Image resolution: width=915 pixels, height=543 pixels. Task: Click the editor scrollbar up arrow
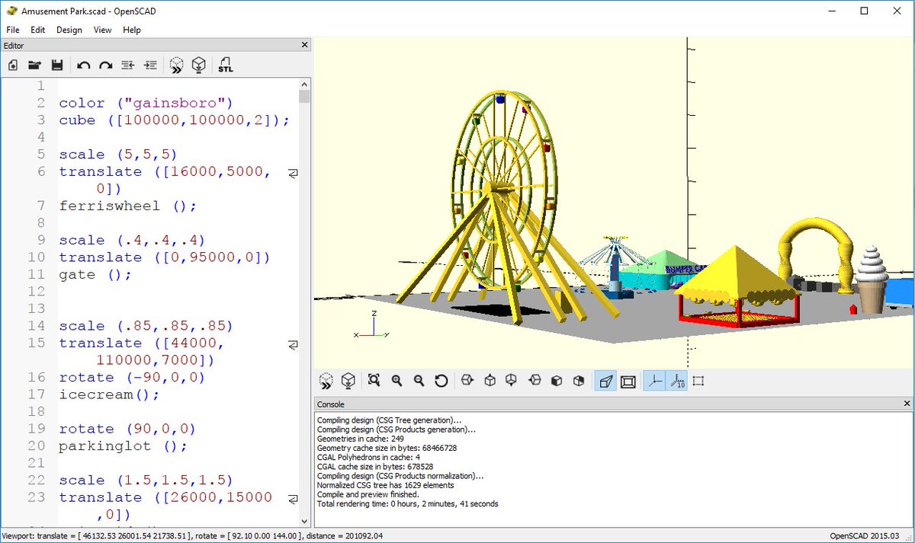[304, 83]
